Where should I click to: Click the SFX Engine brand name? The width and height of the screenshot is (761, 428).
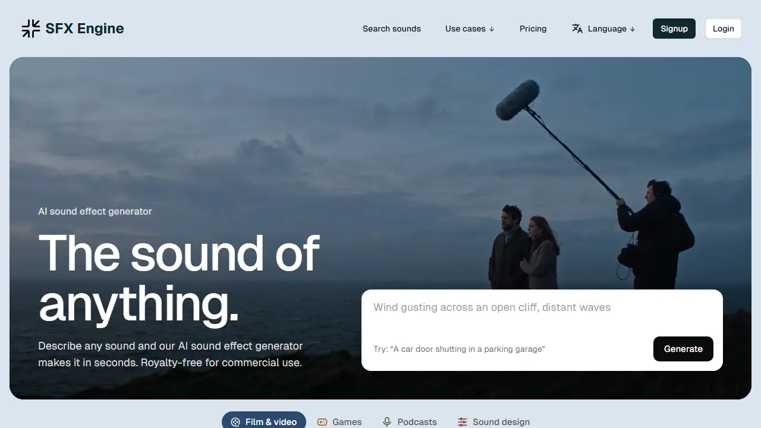[85, 29]
